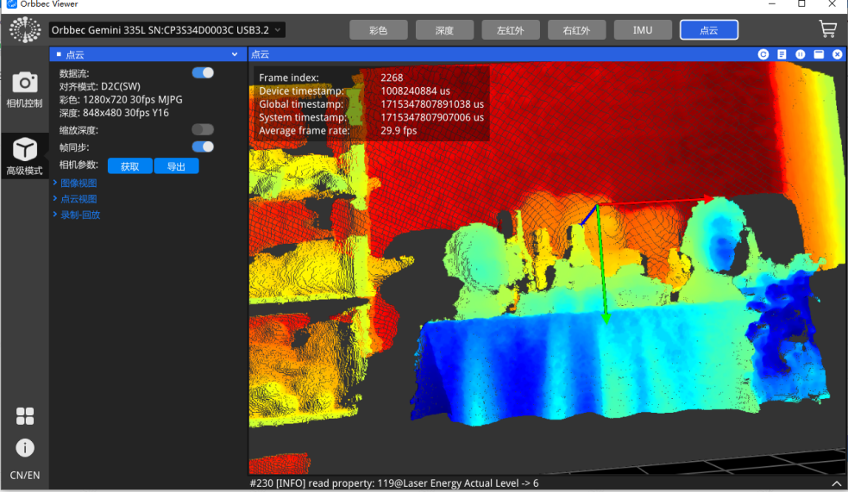The width and height of the screenshot is (848, 492).
Task: Switch to the IMU tab
Action: (x=643, y=30)
